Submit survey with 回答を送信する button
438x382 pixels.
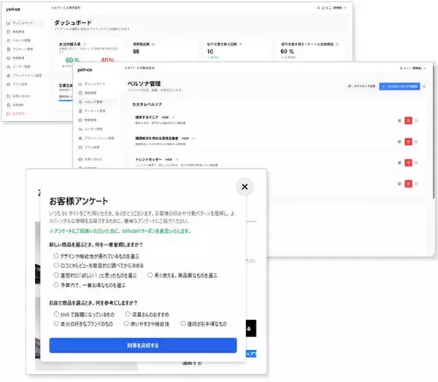click(x=143, y=345)
